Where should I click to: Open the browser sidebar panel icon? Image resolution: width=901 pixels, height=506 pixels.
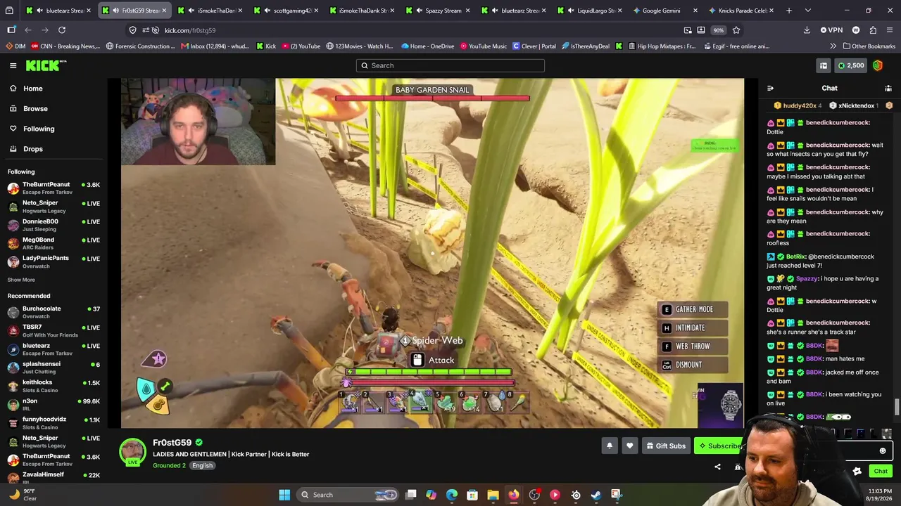pyautogui.click(x=11, y=30)
